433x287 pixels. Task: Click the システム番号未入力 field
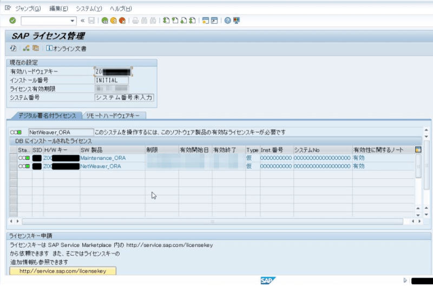(124, 98)
